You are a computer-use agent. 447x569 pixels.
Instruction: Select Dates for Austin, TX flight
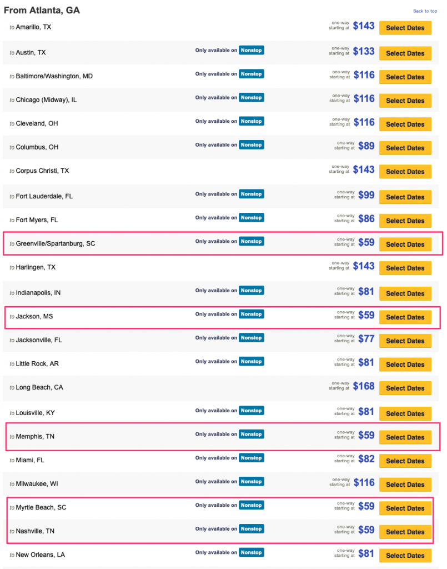tap(405, 53)
